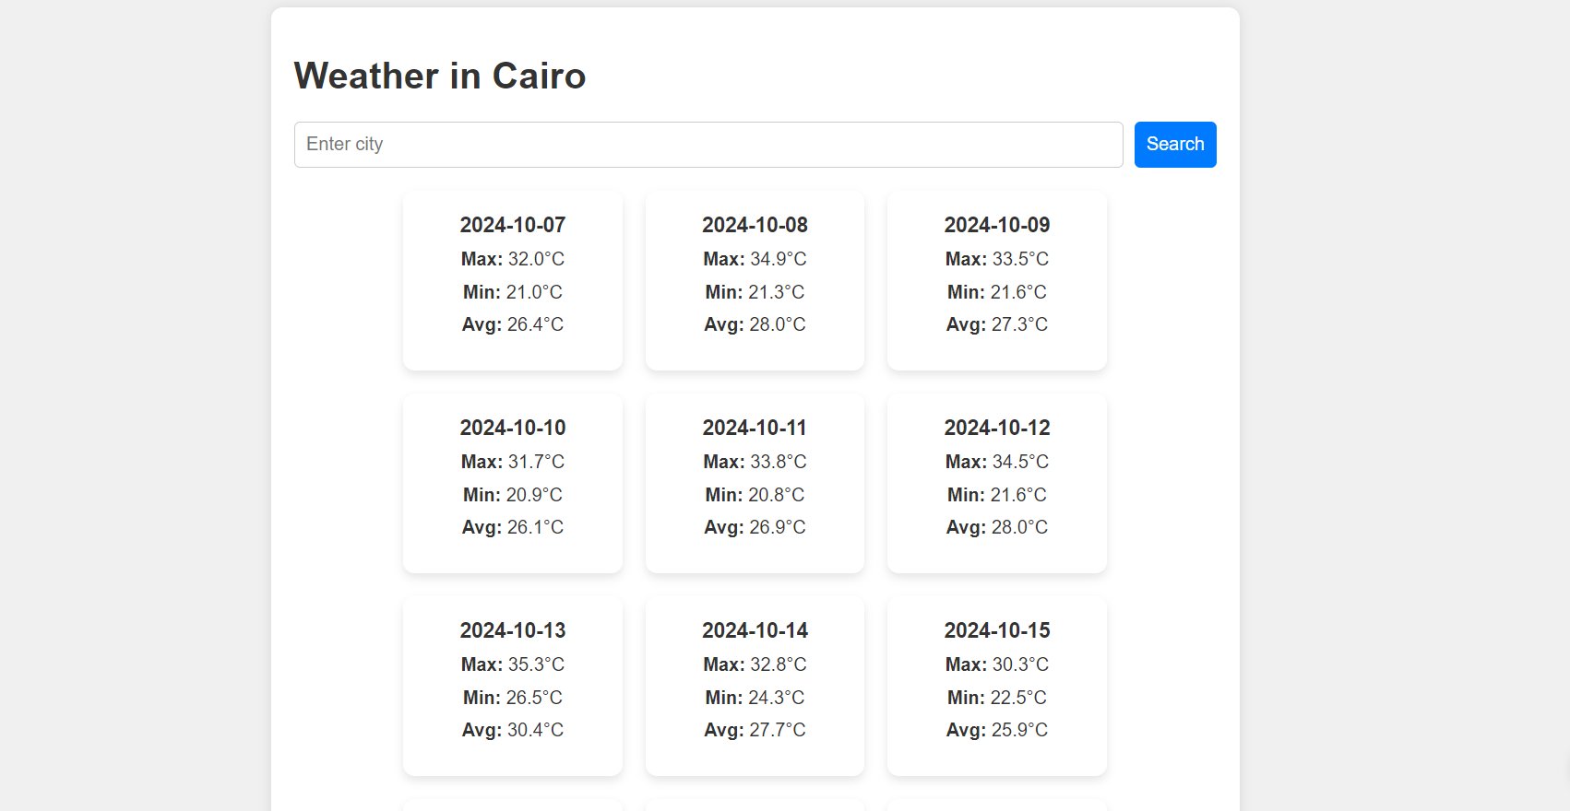Click the Avg 25.9°C value
The image size is (1570, 811).
point(996,730)
